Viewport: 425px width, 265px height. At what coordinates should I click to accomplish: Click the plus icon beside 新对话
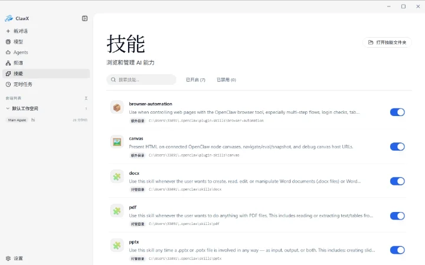click(x=8, y=31)
